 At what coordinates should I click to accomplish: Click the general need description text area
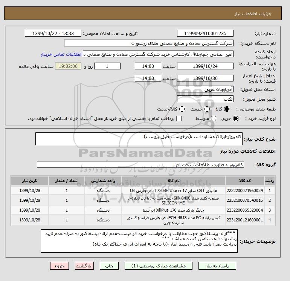tap(139, 139)
